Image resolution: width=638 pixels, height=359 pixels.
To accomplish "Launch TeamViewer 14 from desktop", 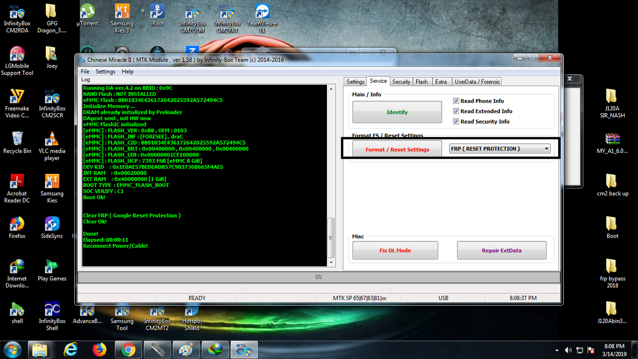I will (x=262, y=18).
